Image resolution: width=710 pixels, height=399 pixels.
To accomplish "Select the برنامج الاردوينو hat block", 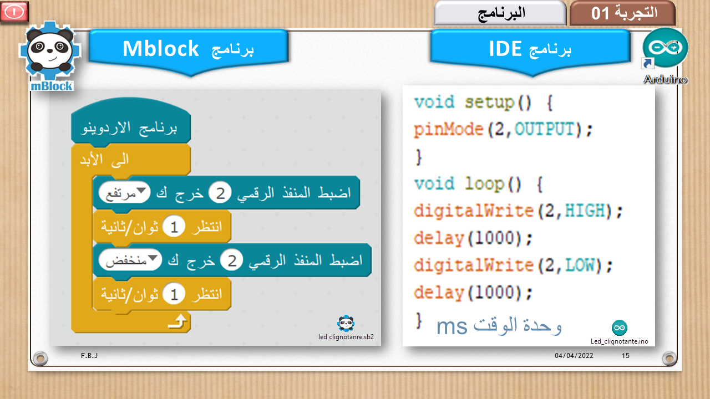I will pos(131,127).
